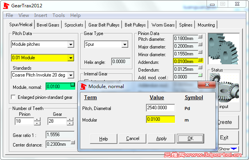249x160 pixels.
Task: Click Apply in Module, normal dialog
Action: 161,139
